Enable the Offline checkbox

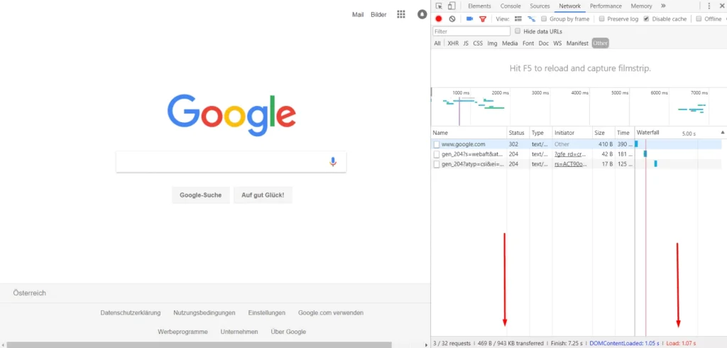(x=699, y=19)
